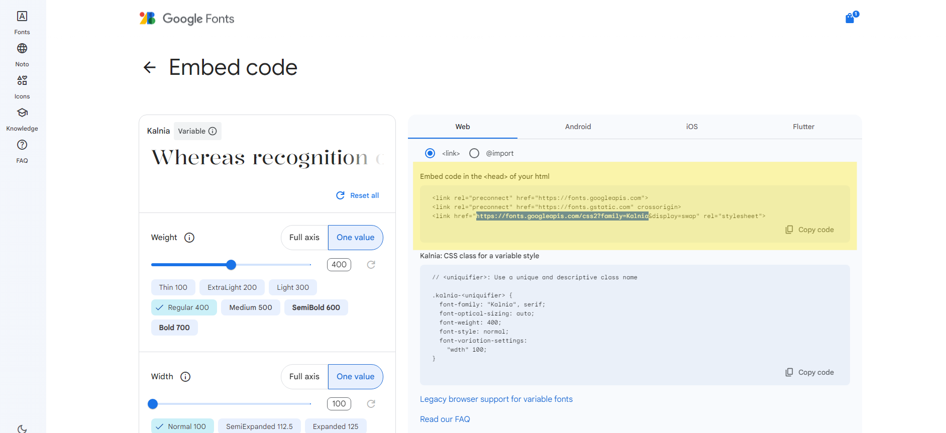Select Medium 500 weight chip
946x433 pixels.
tap(251, 307)
